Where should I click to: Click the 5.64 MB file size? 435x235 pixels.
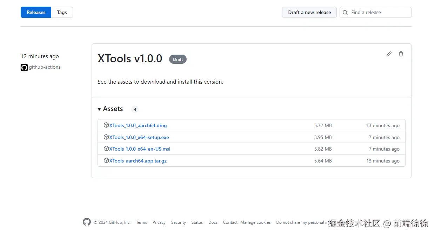click(x=323, y=161)
